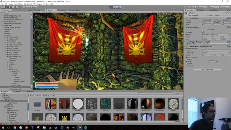231x130 pixels.
Task: Click the red error icon in status bar
Action: (1, 124)
